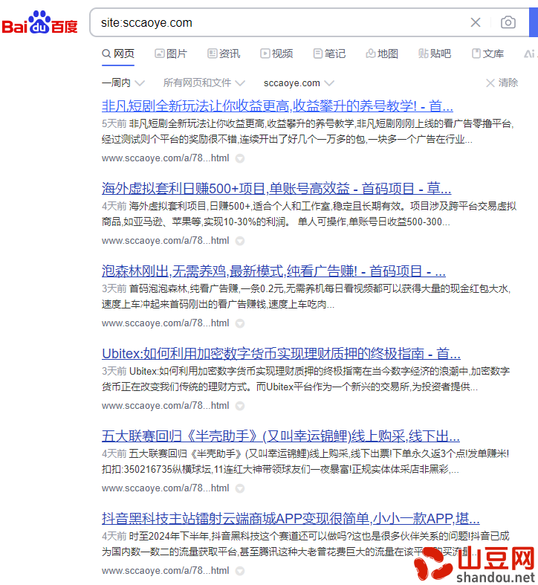538x585 pixels.
Task: Clear the search box text
Action: (x=476, y=22)
